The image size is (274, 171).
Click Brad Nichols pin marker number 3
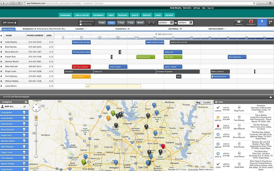(24, 124)
